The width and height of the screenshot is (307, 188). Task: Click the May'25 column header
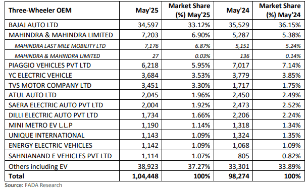140,11
